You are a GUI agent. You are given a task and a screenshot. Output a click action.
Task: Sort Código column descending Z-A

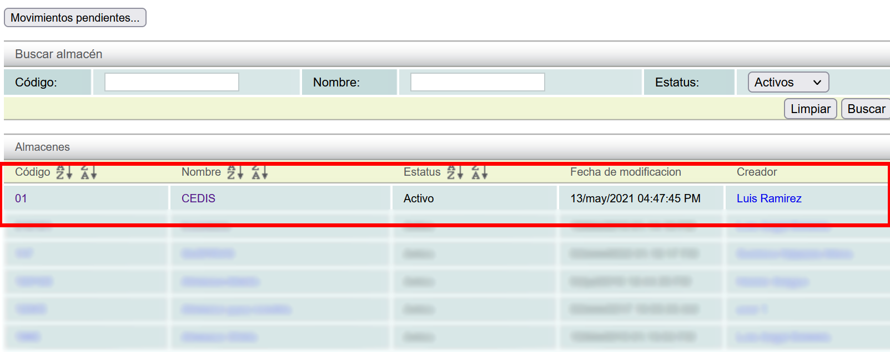pos(89,173)
